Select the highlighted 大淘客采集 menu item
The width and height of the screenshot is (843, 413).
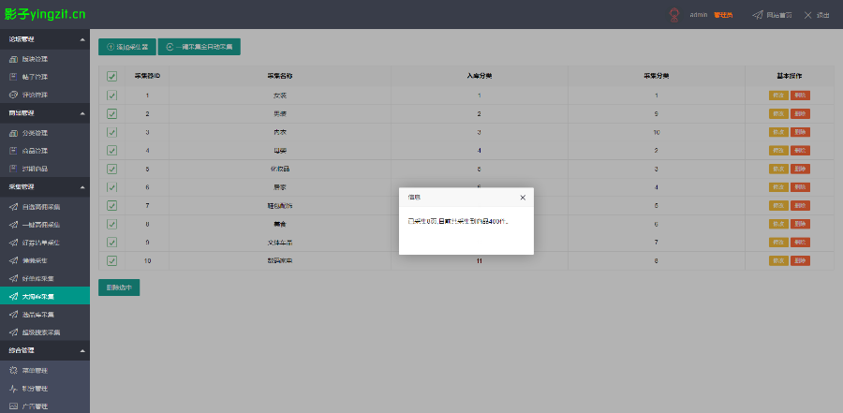click(x=45, y=296)
